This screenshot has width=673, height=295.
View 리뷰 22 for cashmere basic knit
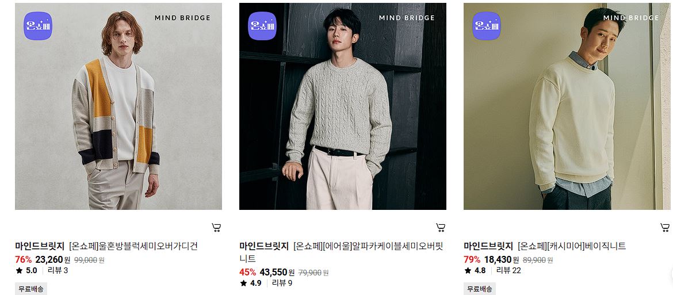[x=508, y=270]
